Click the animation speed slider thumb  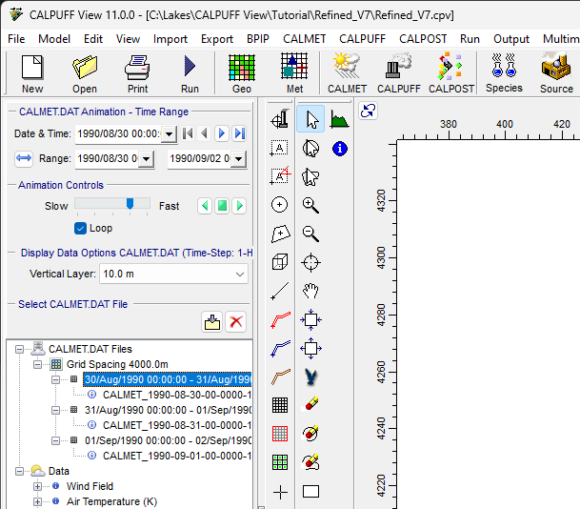click(130, 204)
